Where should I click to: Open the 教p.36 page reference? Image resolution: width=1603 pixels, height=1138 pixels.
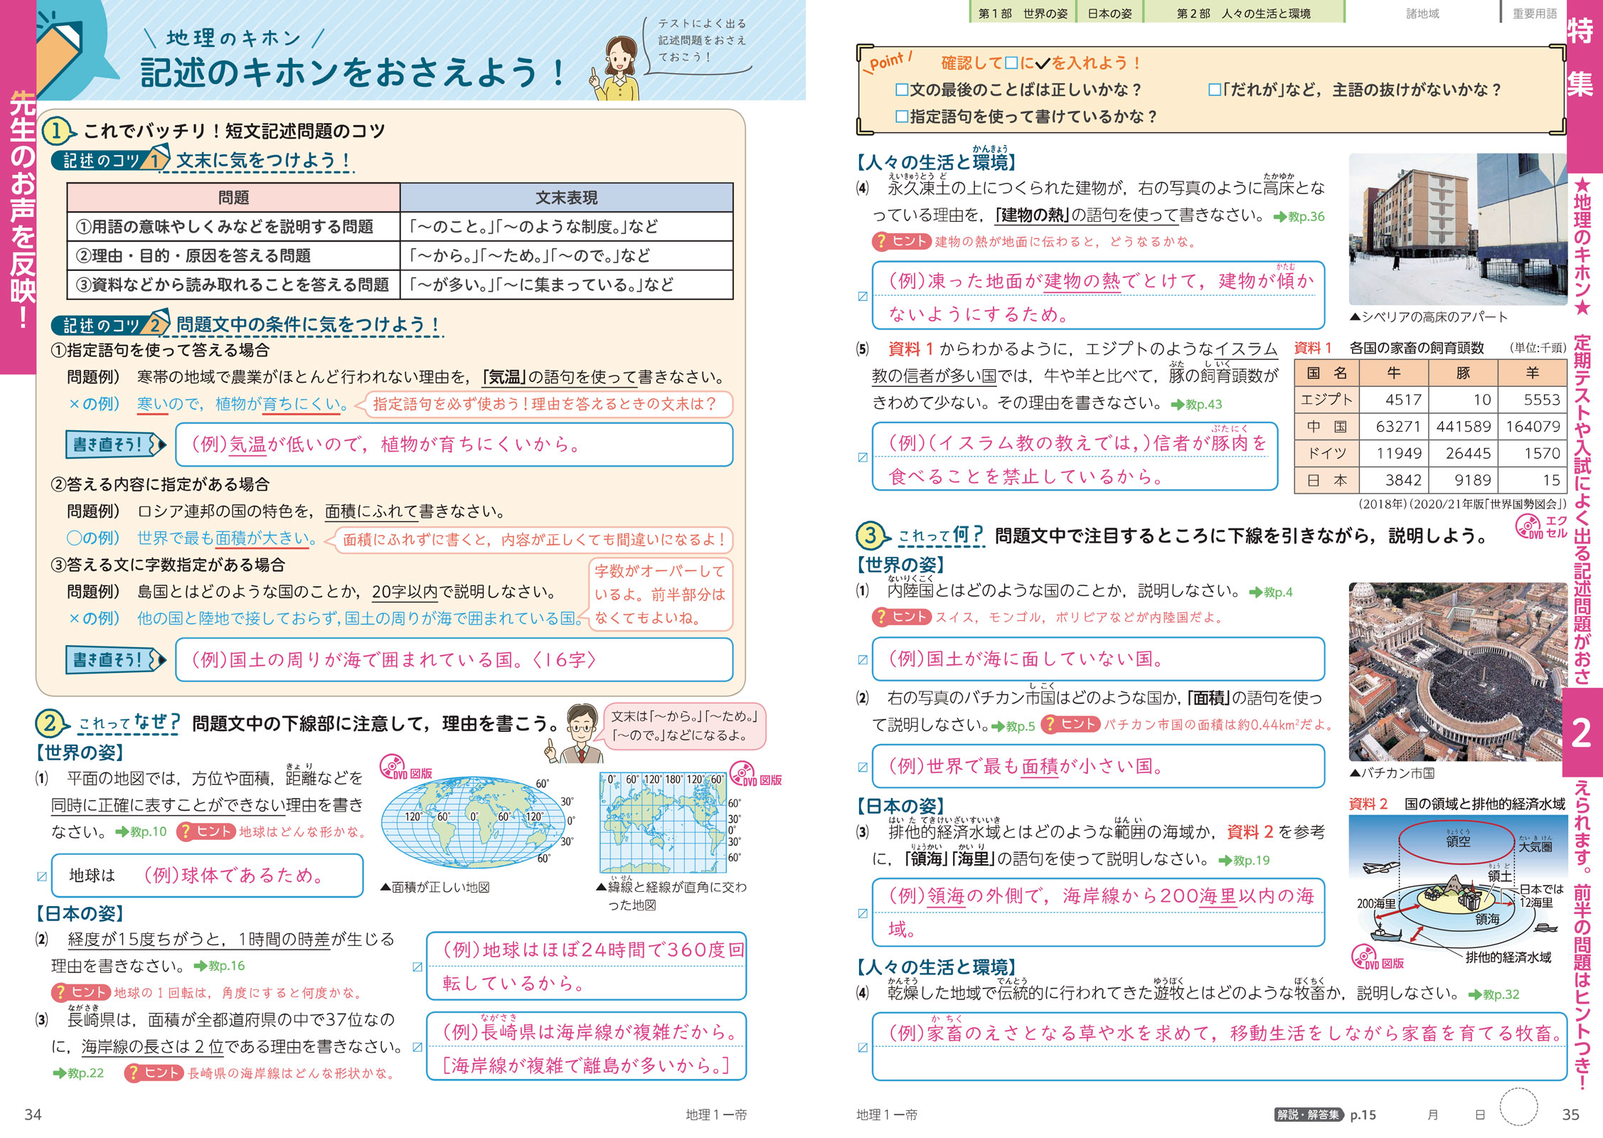point(1300,216)
